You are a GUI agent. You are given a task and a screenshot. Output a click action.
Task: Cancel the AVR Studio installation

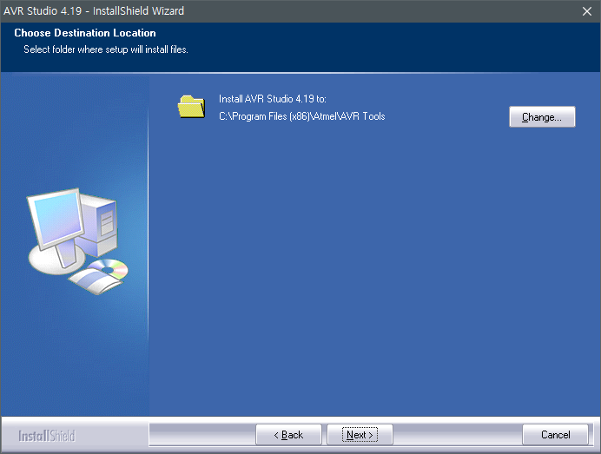(555, 434)
